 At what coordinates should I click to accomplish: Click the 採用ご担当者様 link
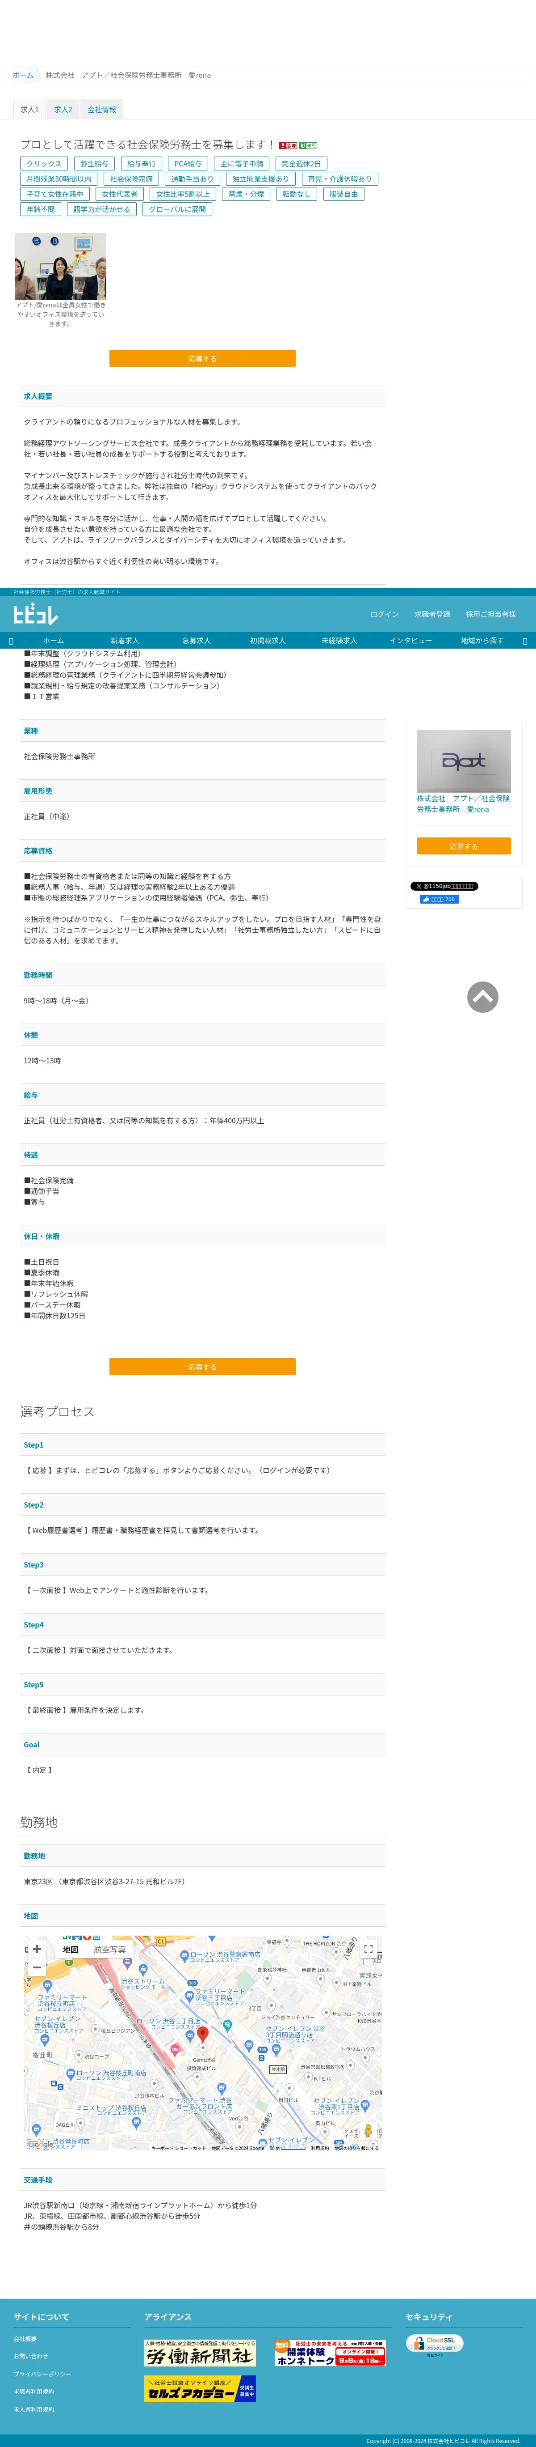tap(490, 615)
